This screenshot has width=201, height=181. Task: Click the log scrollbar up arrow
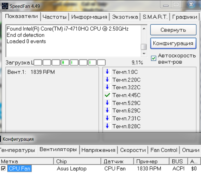(x=144, y=28)
